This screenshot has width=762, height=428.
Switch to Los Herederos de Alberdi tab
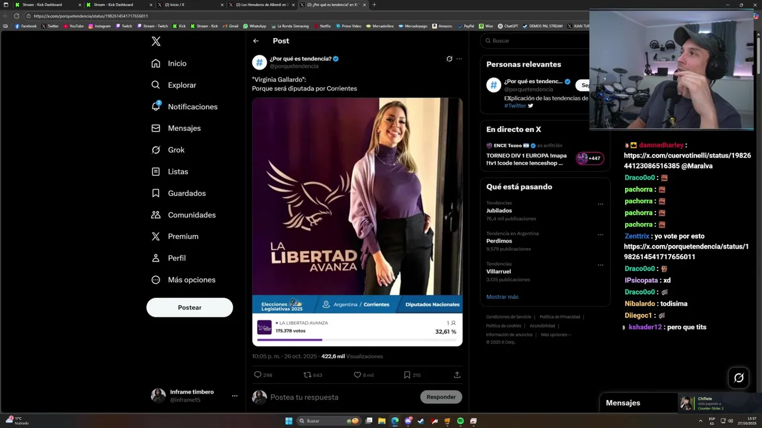[262, 5]
